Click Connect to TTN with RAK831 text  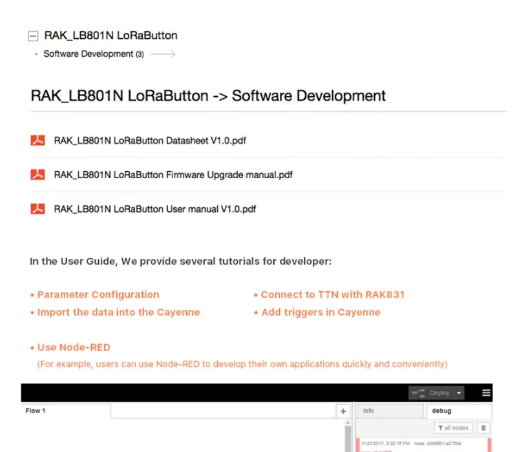pyautogui.click(x=333, y=294)
